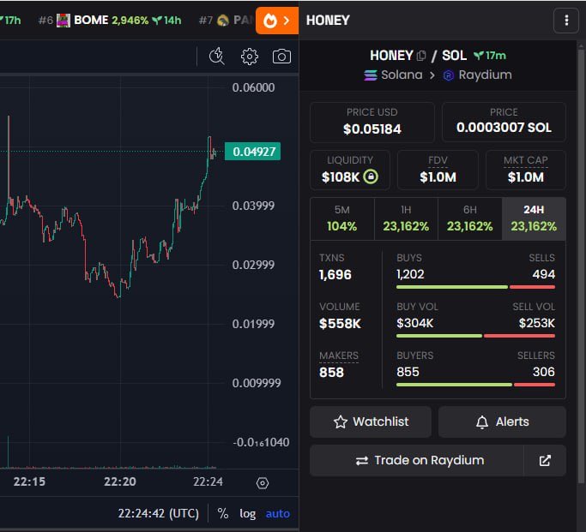Click the 22:20 time axis label
586x532 pixels.
click(x=119, y=481)
